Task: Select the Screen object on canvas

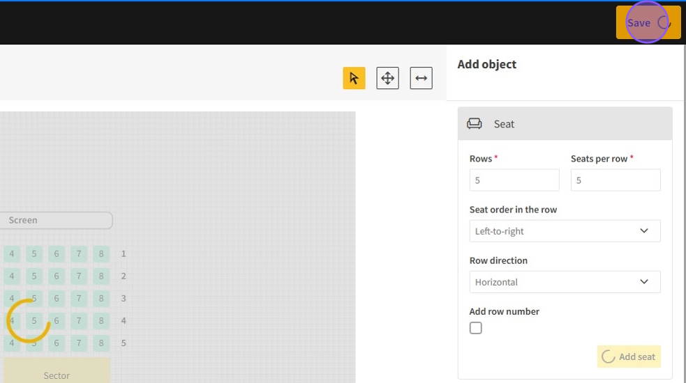Action: tap(56, 220)
